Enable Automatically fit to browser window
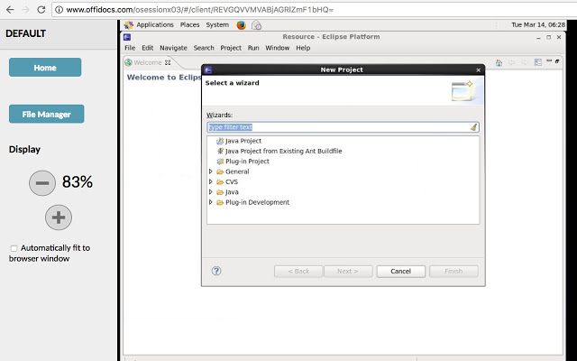The image size is (577, 361). (14, 248)
